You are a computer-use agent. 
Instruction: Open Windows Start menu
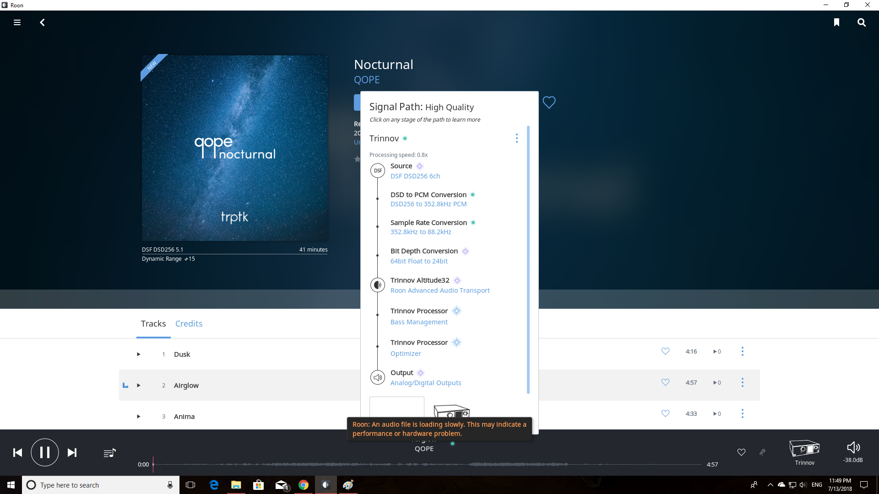[x=11, y=485]
